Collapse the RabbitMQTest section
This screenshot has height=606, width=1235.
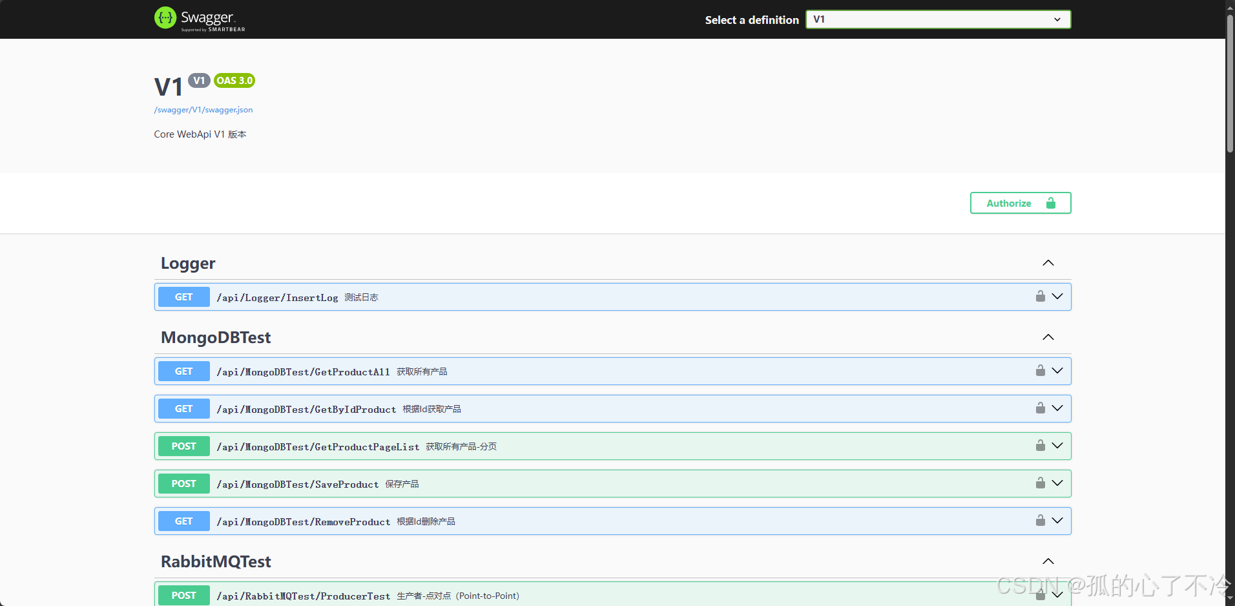point(1048,561)
